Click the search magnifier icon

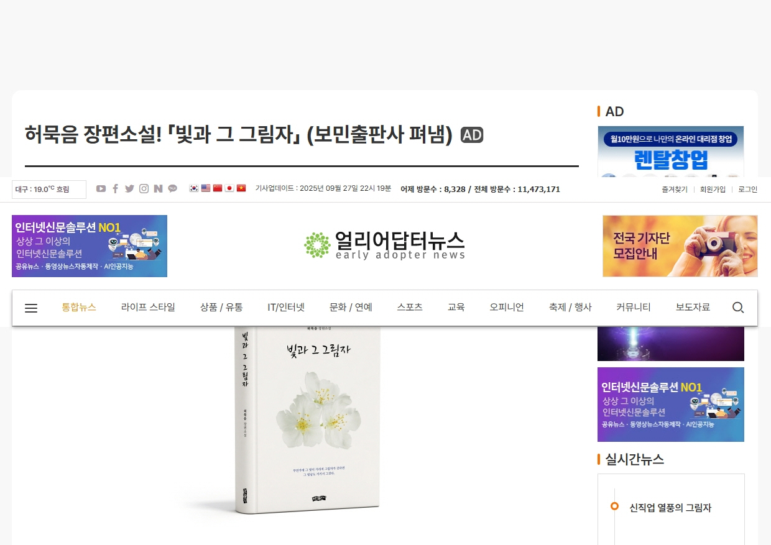tap(738, 308)
